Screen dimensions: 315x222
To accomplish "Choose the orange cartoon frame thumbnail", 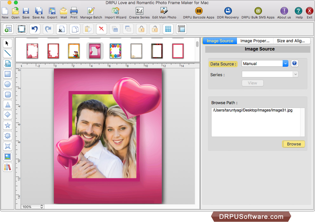I will [x=74, y=51].
